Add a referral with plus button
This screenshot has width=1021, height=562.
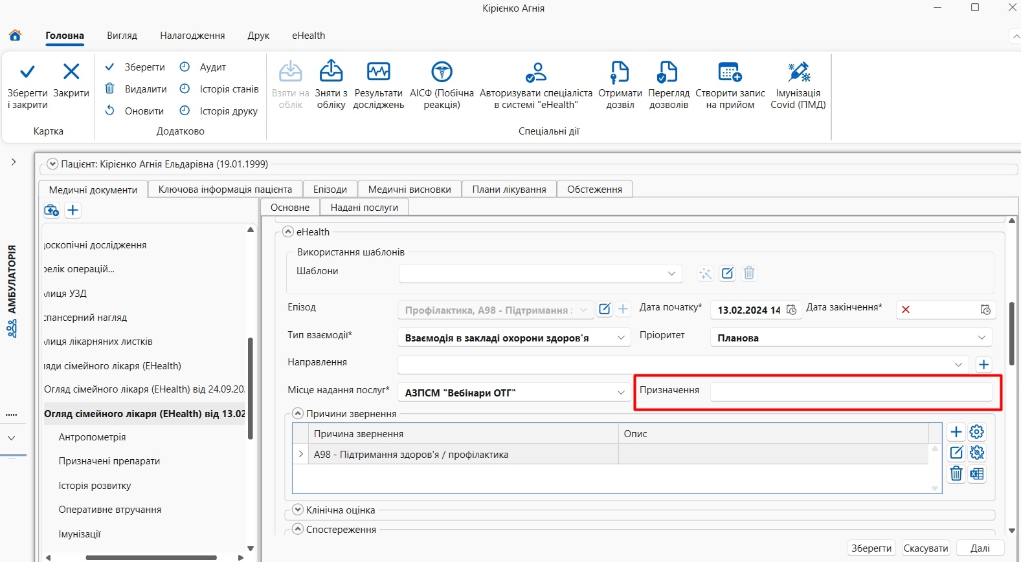click(x=984, y=365)
